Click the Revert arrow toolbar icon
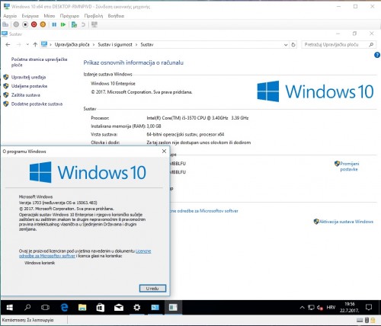 [83, 24]
